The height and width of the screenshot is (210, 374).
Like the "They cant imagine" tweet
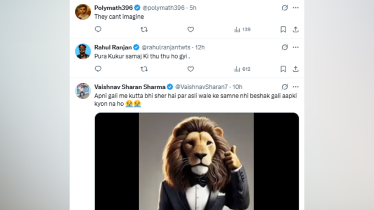pos(191,30)
